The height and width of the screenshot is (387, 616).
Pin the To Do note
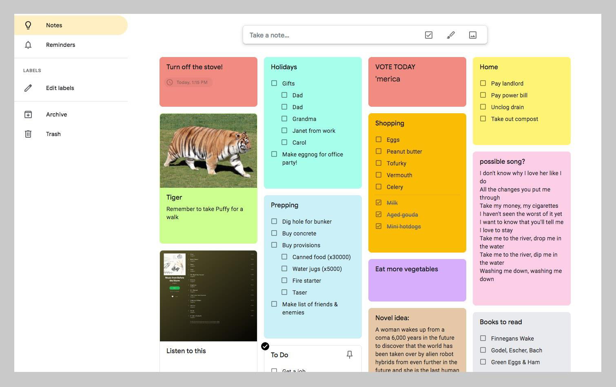[349, 355]
